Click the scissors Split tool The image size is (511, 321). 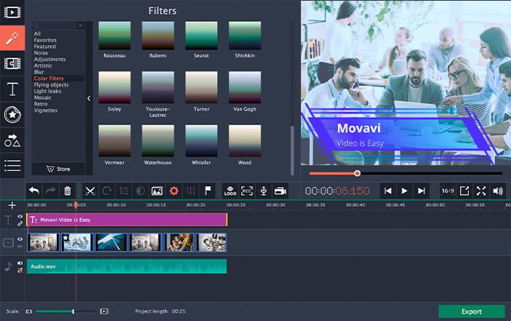89,191
